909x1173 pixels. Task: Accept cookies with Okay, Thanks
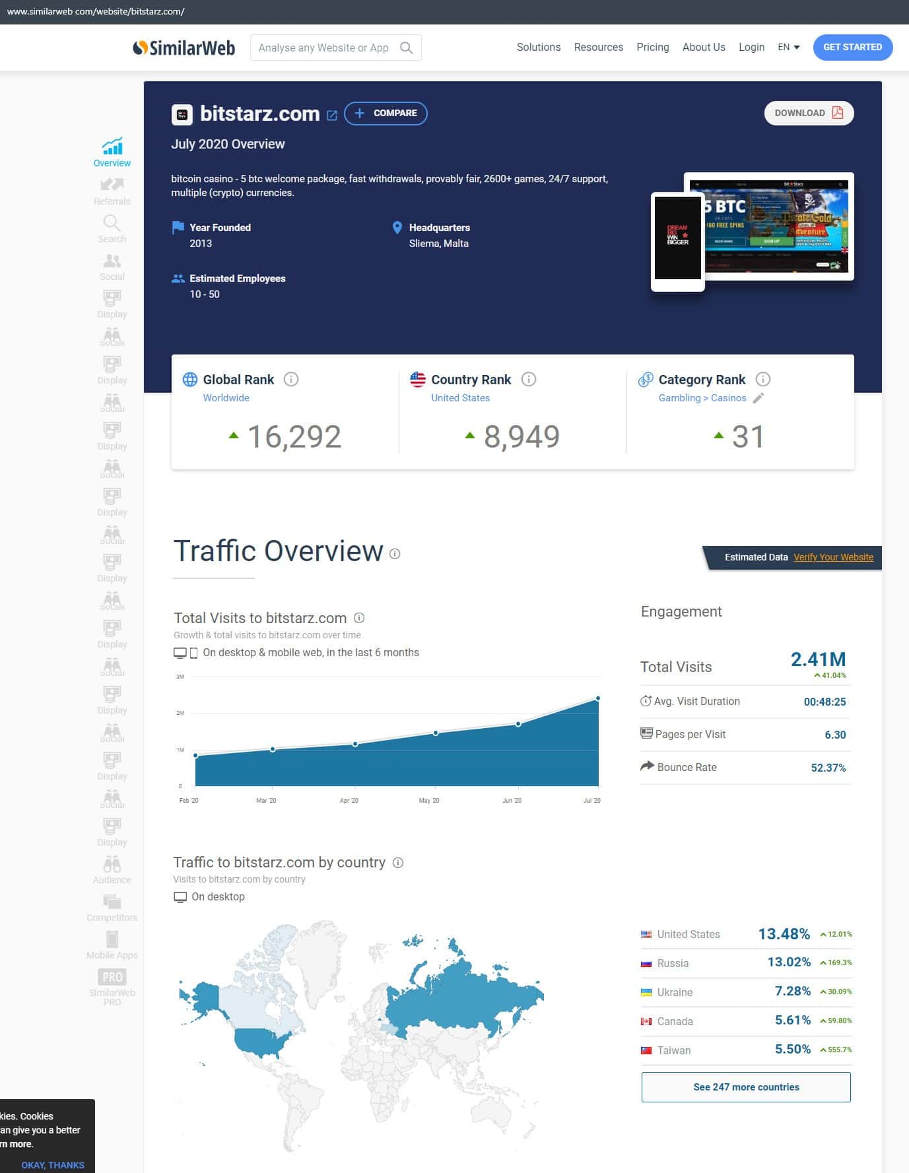coord(53,1165)
